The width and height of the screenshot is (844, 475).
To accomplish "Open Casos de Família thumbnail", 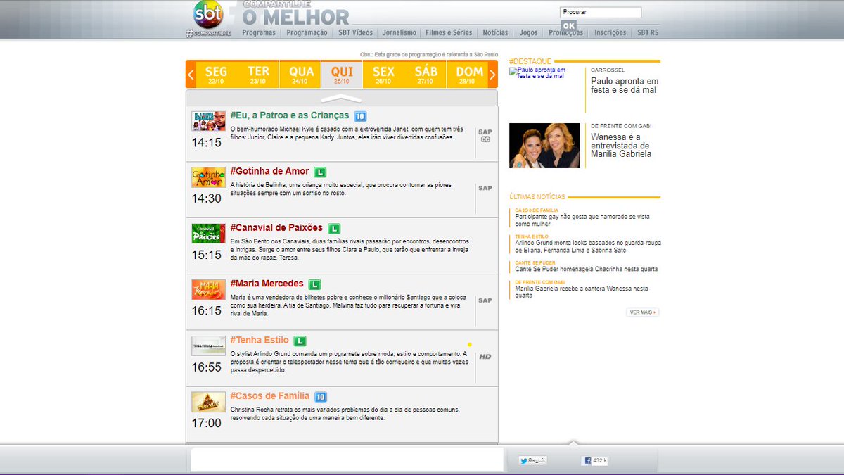I will click(209, 402).
